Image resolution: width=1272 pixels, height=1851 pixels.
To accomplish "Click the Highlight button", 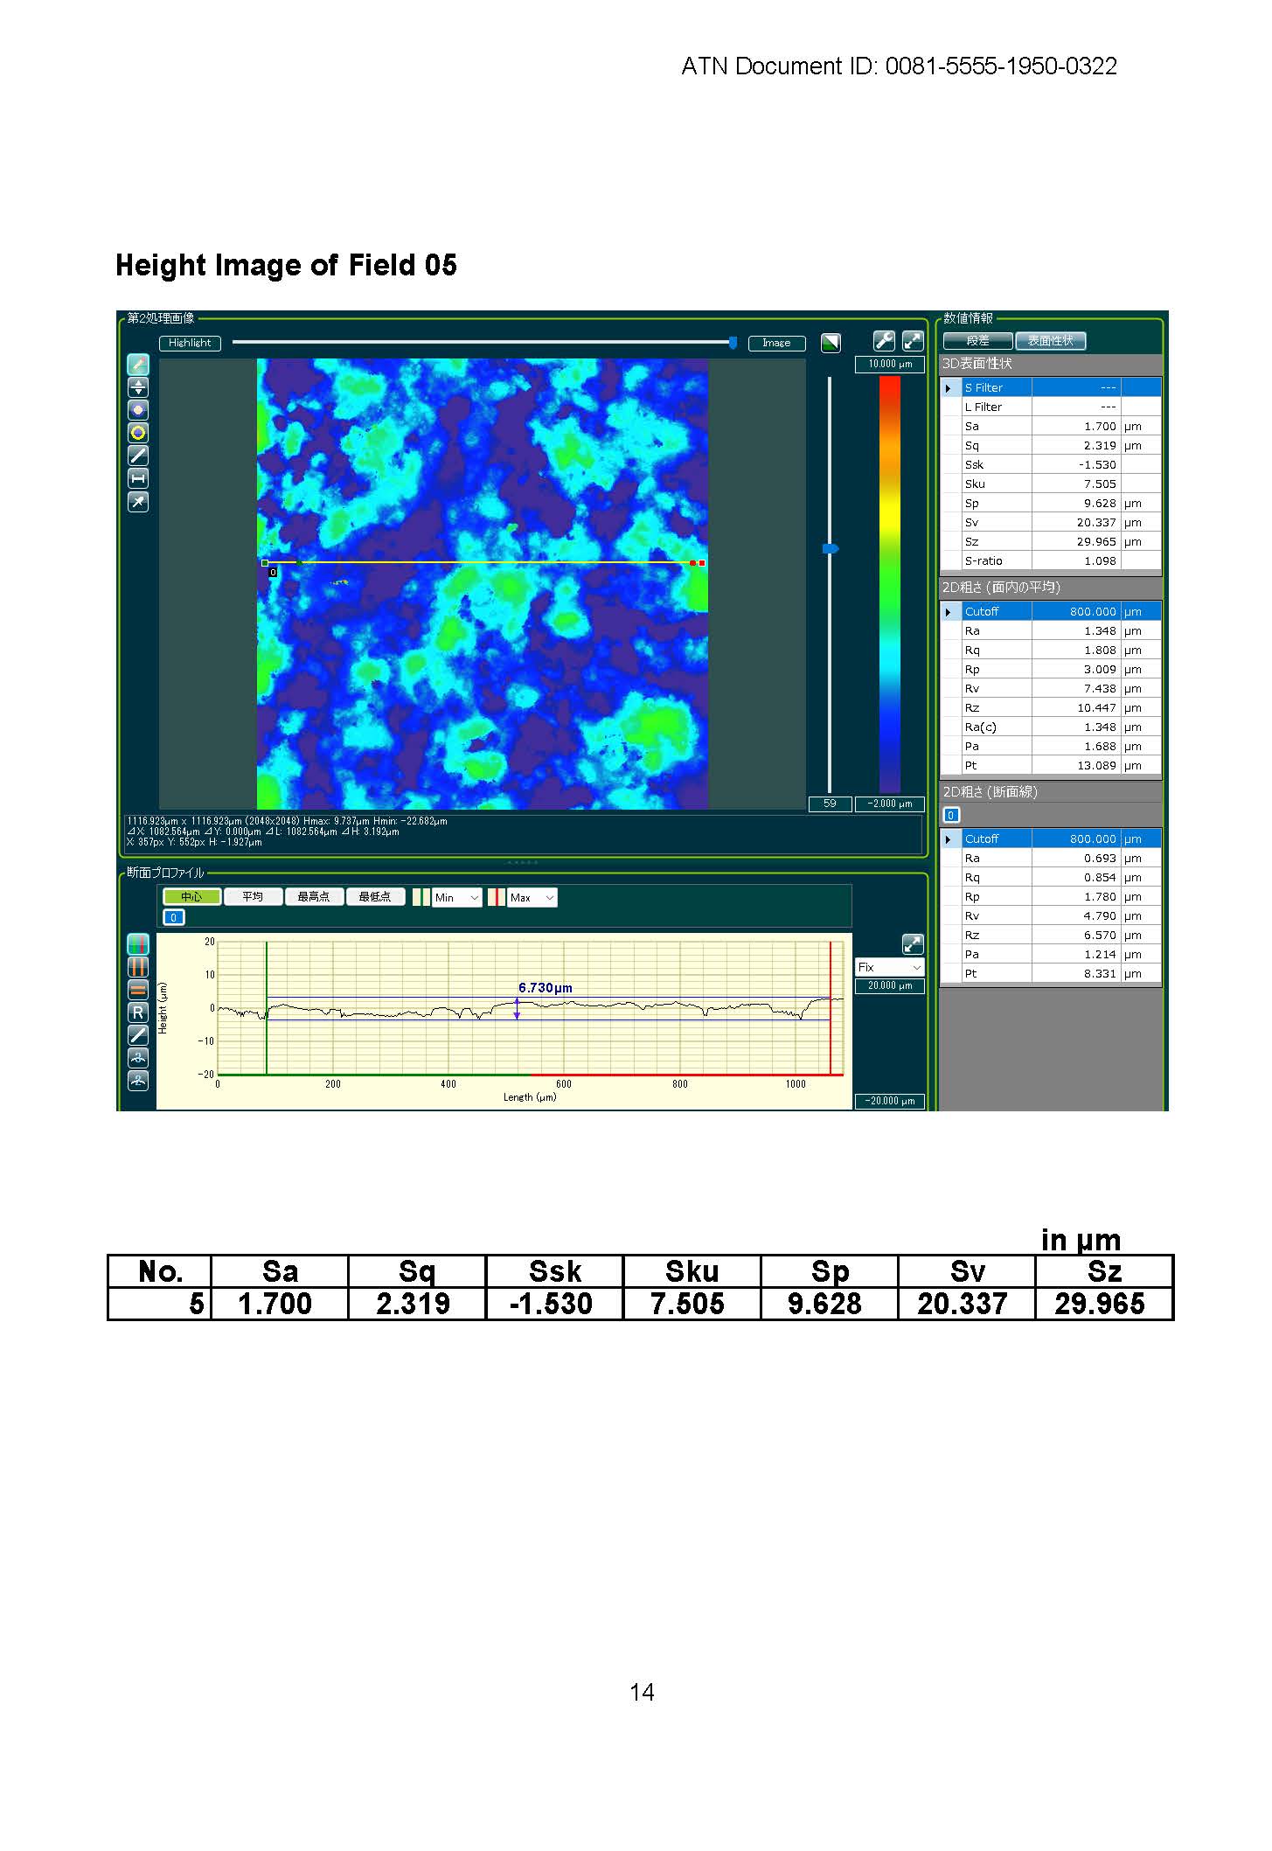I will [190, 343].
